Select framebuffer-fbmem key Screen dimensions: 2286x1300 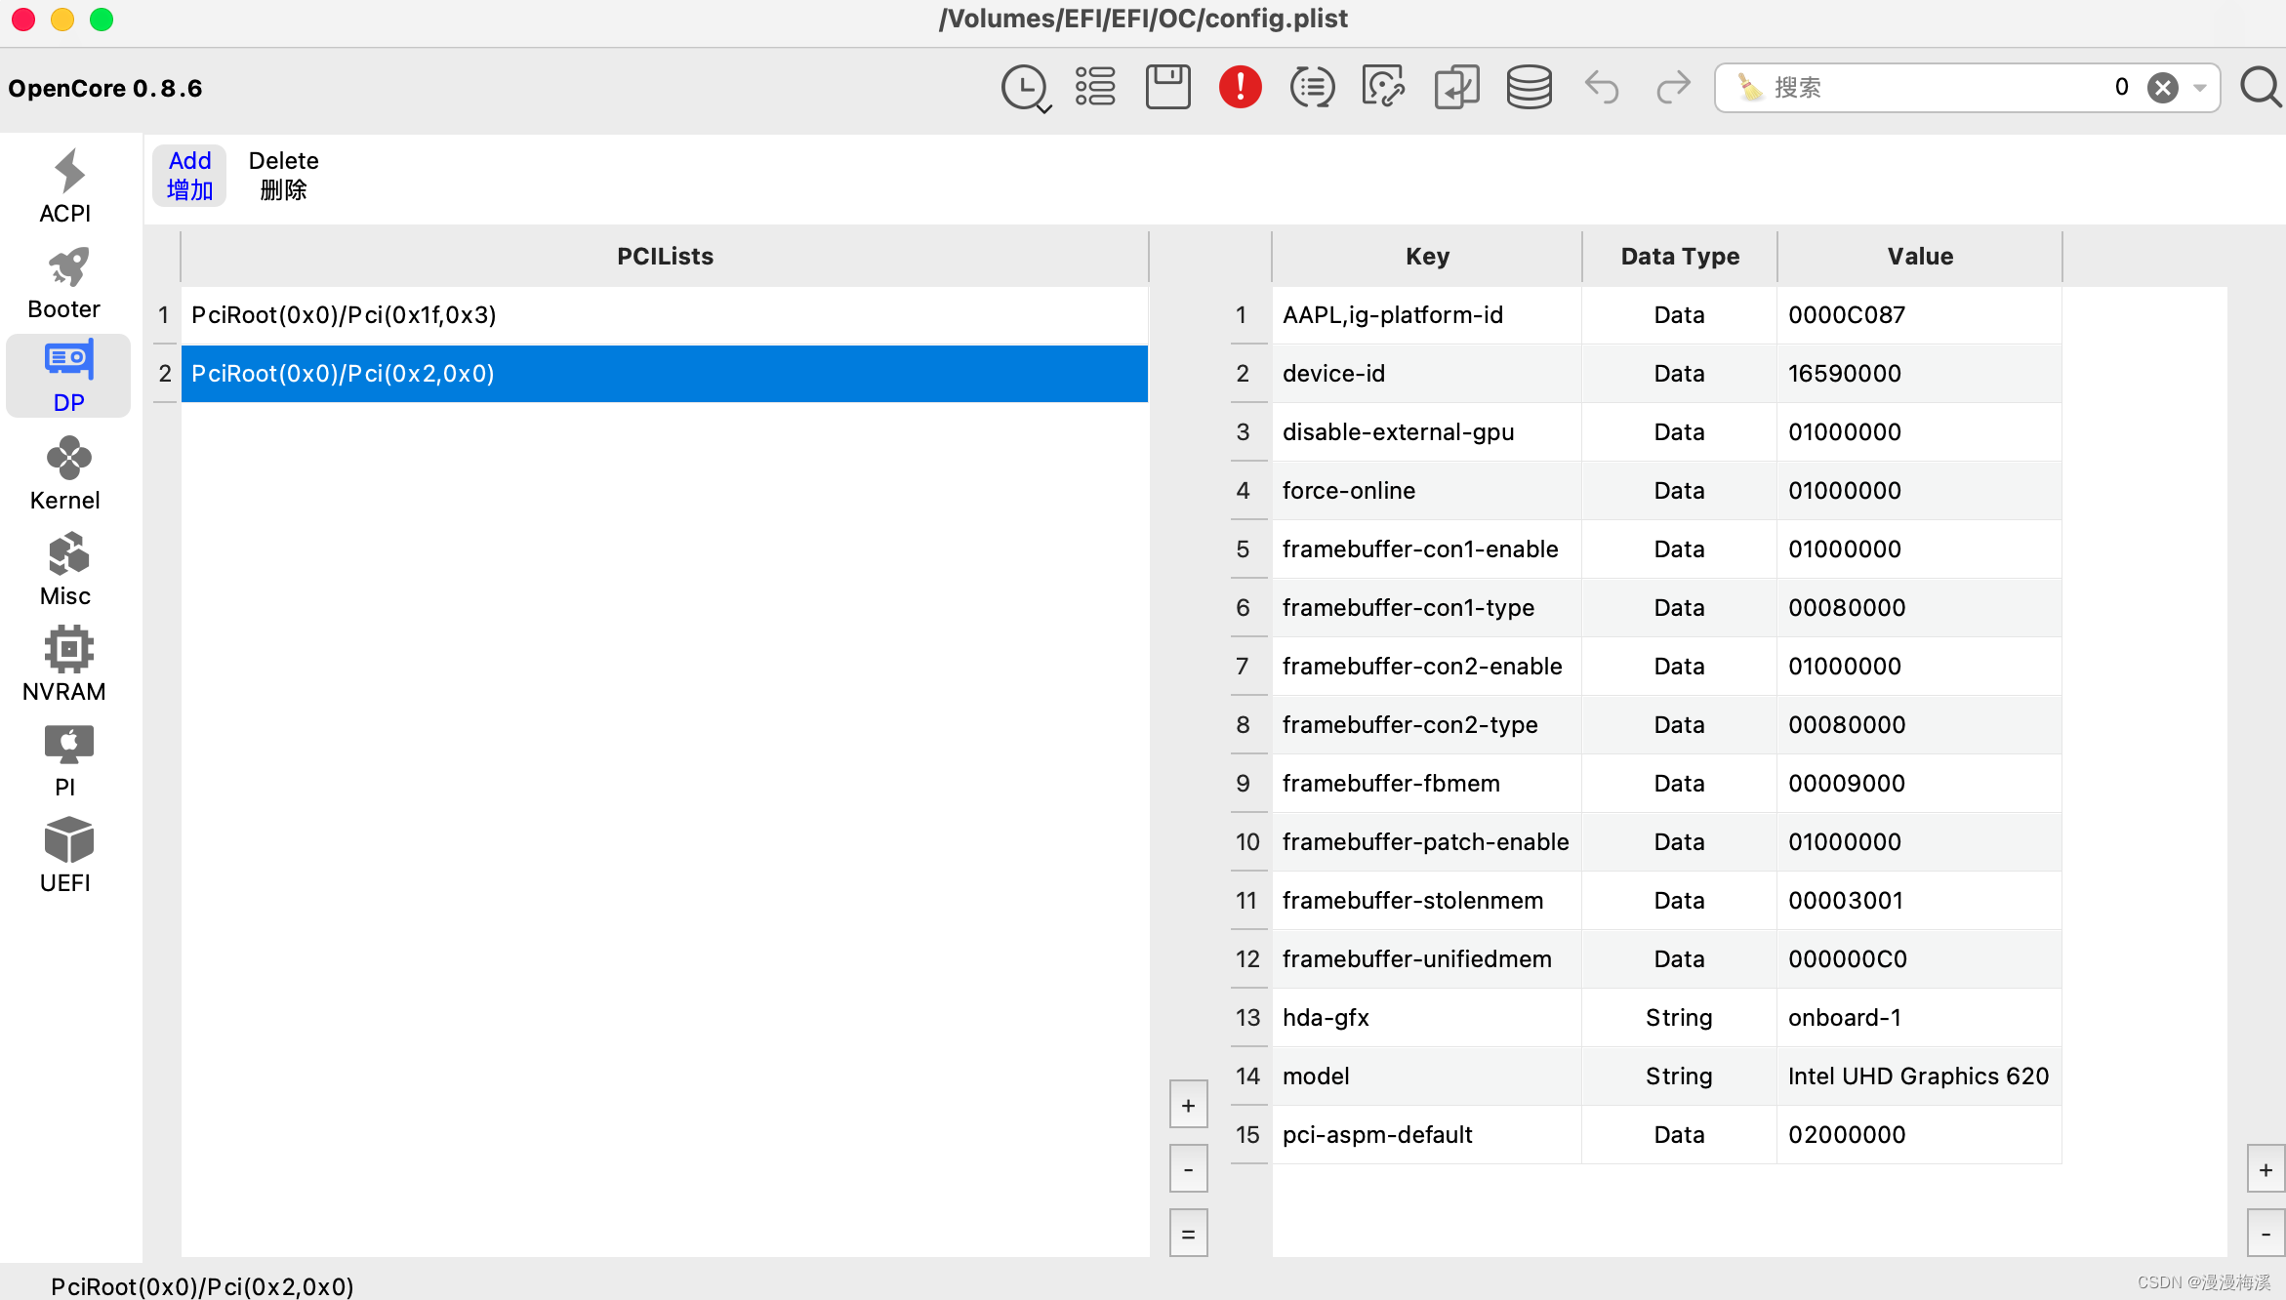point(1427,784)
